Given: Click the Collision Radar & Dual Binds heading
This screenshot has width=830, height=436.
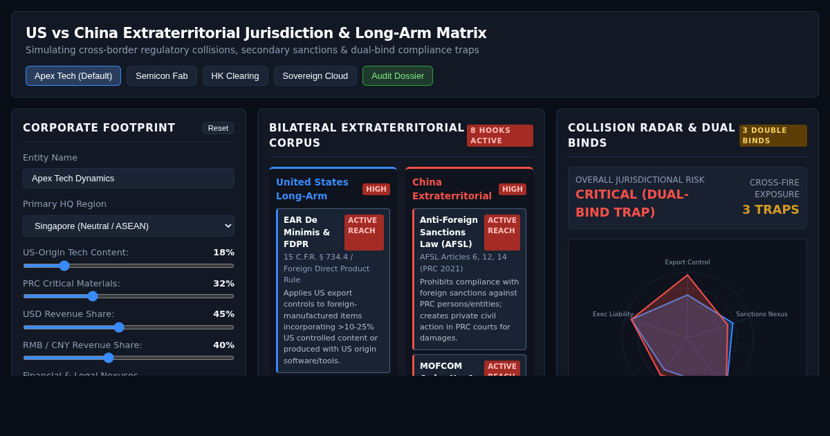Looking at the screenshot, I should tap(652, 136).
